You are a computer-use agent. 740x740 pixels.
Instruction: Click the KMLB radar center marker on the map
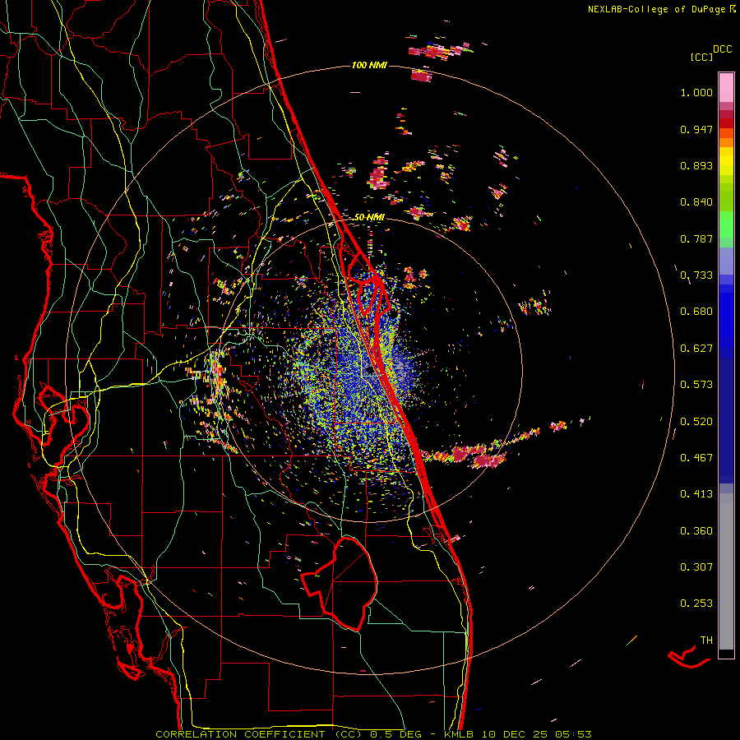click(x=369, y=372)
